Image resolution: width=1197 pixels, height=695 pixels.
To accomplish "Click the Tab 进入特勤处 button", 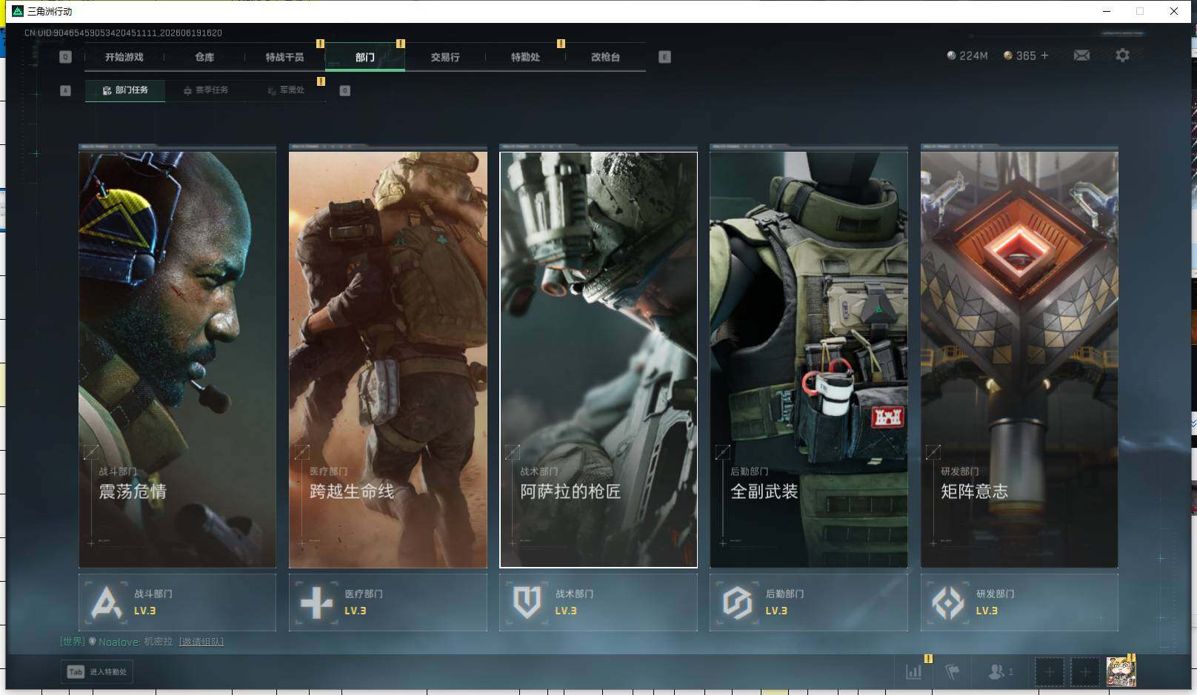I will [97, 672].
